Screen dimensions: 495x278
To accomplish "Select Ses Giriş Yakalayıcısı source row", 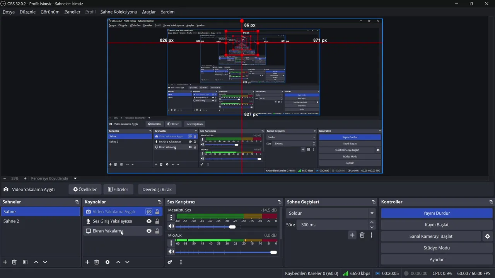I will [x=123, y=221].
